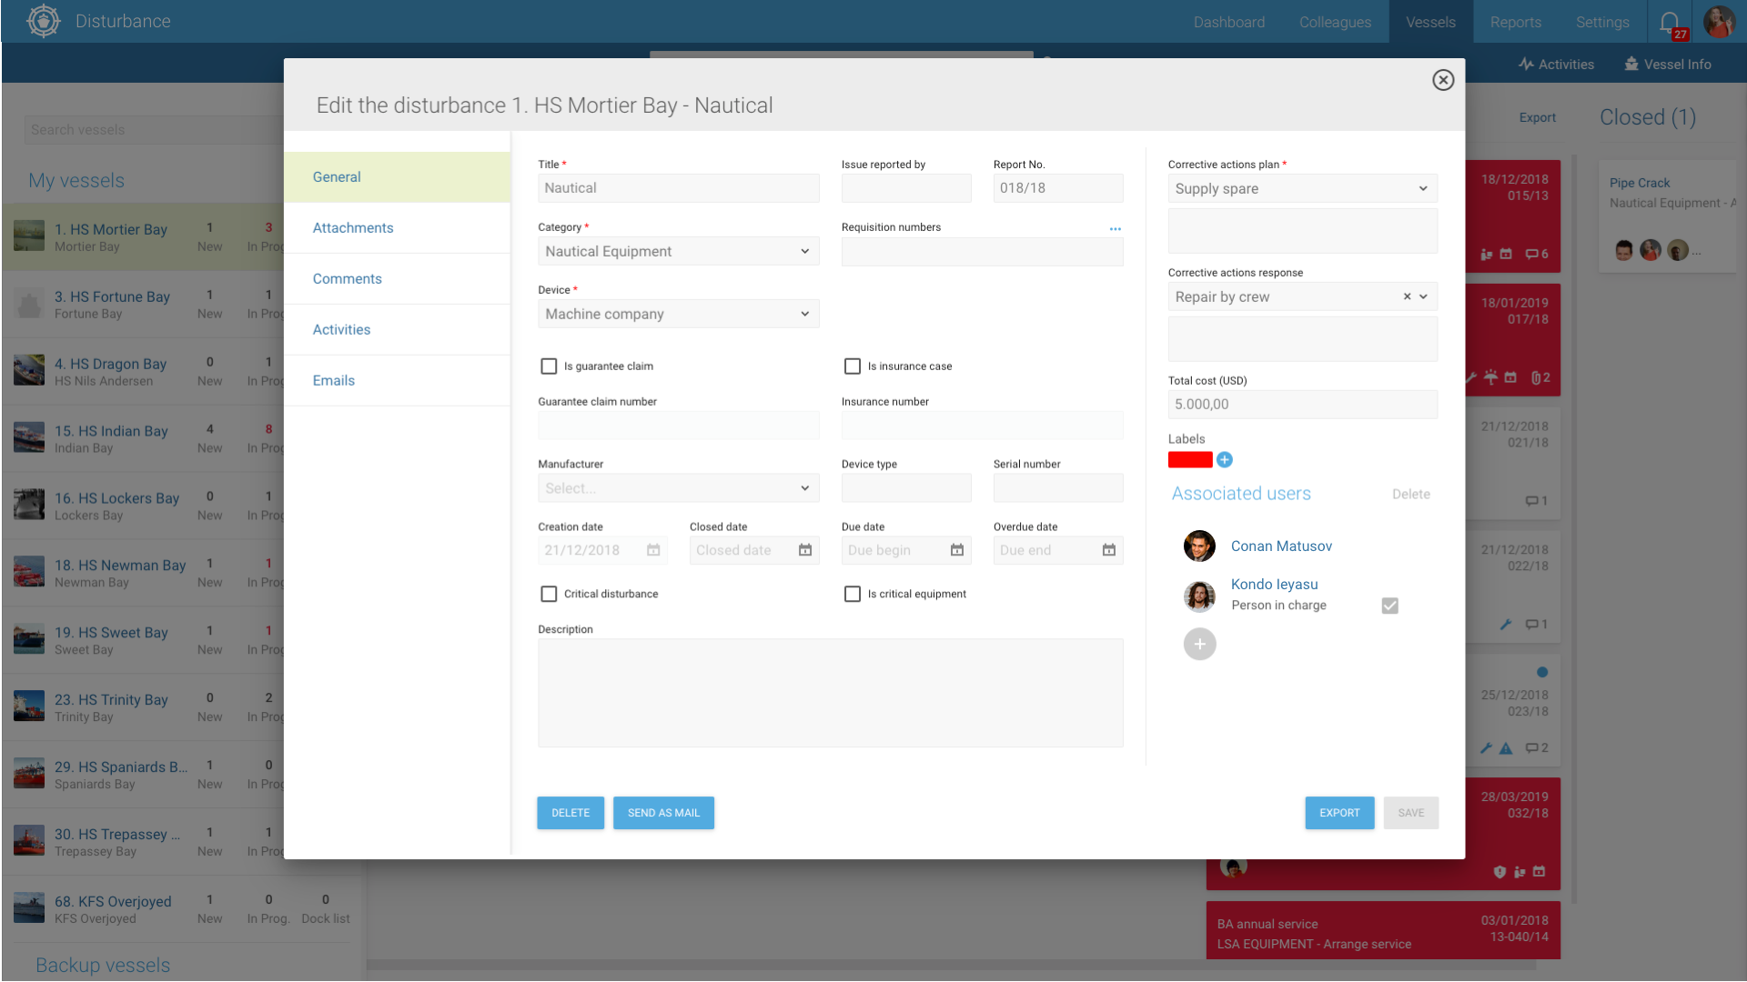Click the three-dots icon for Requisition numbers

coord(1115,228)
